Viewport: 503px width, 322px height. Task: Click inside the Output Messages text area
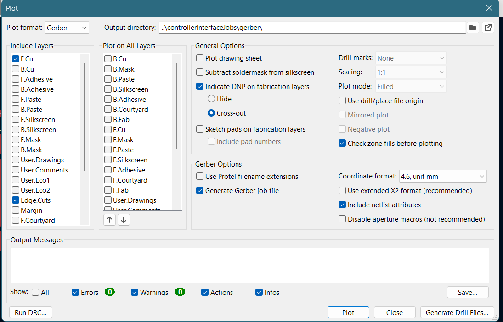point(250,265)
